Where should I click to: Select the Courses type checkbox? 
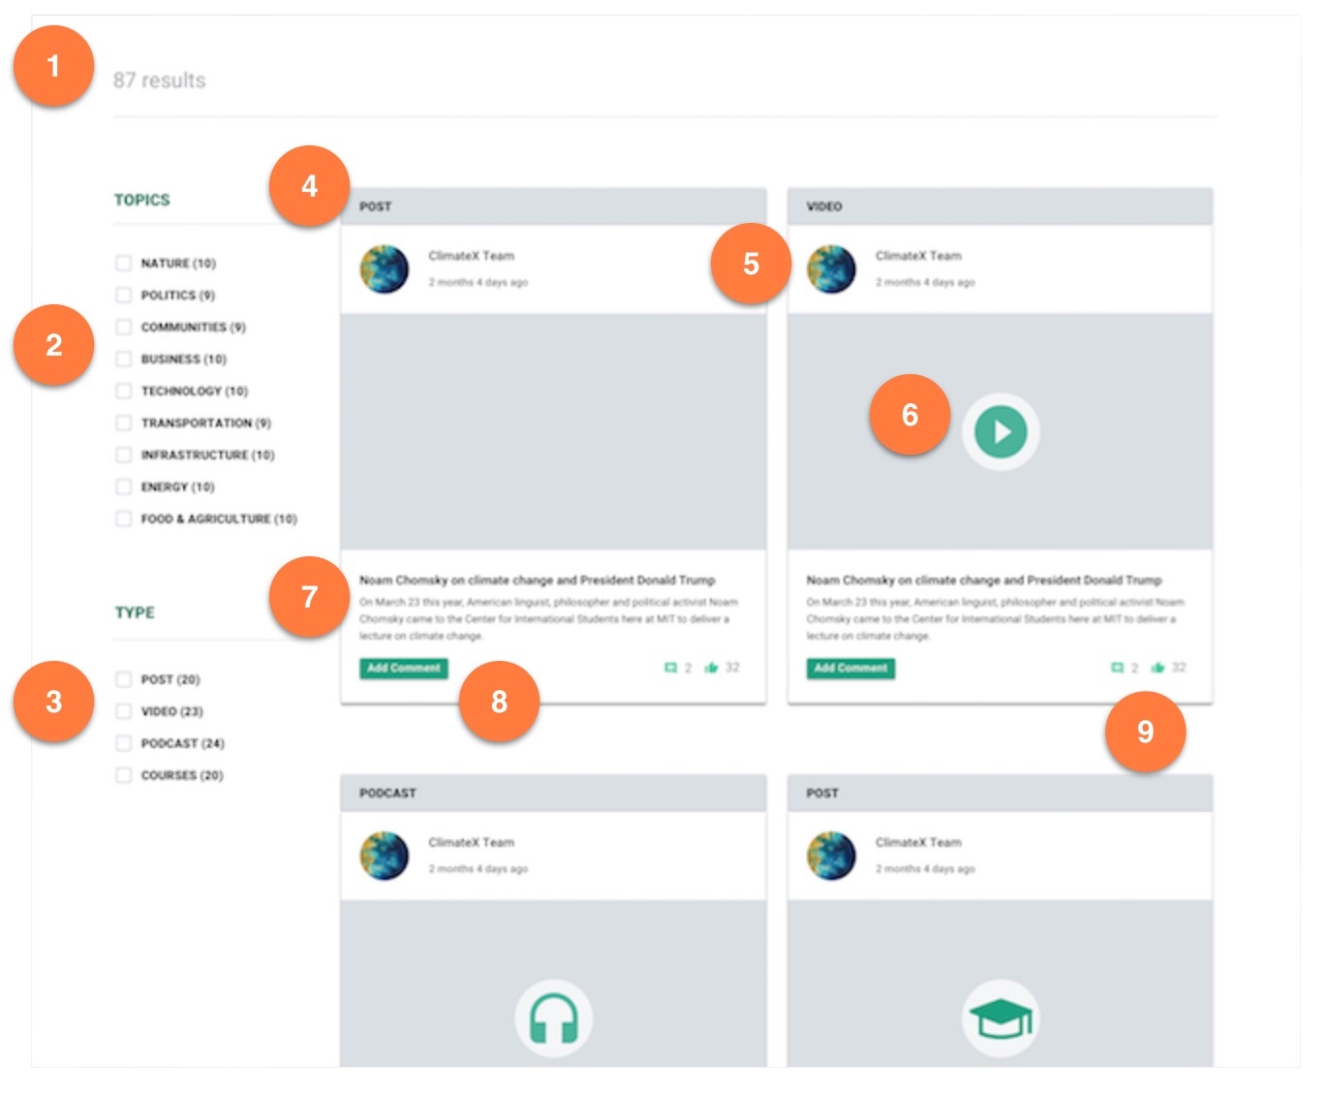pyautogui.click(x=123, y=775)
